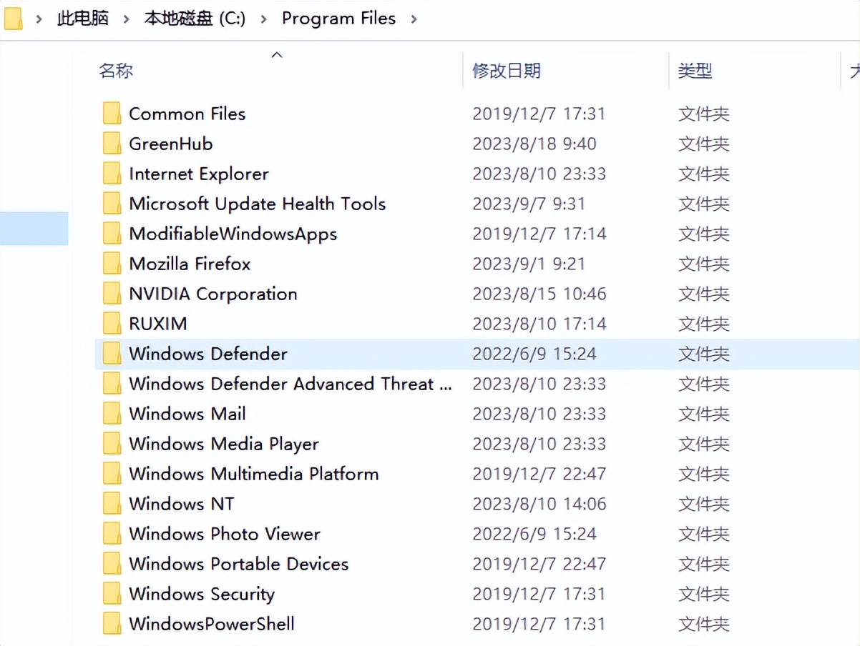
Task: Navigate to 本地磁盘 (C:) breadcrumb
Action: (x=195, y=19)
